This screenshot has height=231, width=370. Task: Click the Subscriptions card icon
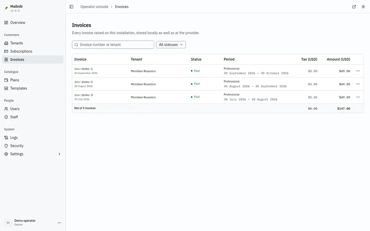point(6,51)
